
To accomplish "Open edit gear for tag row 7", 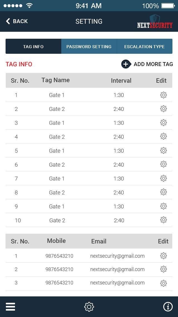I will click(164, 178).
